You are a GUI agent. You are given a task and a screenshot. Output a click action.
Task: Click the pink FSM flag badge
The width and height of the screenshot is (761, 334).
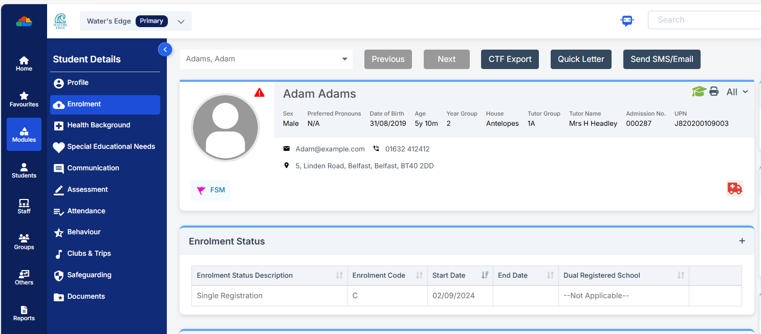click(211, 190)
